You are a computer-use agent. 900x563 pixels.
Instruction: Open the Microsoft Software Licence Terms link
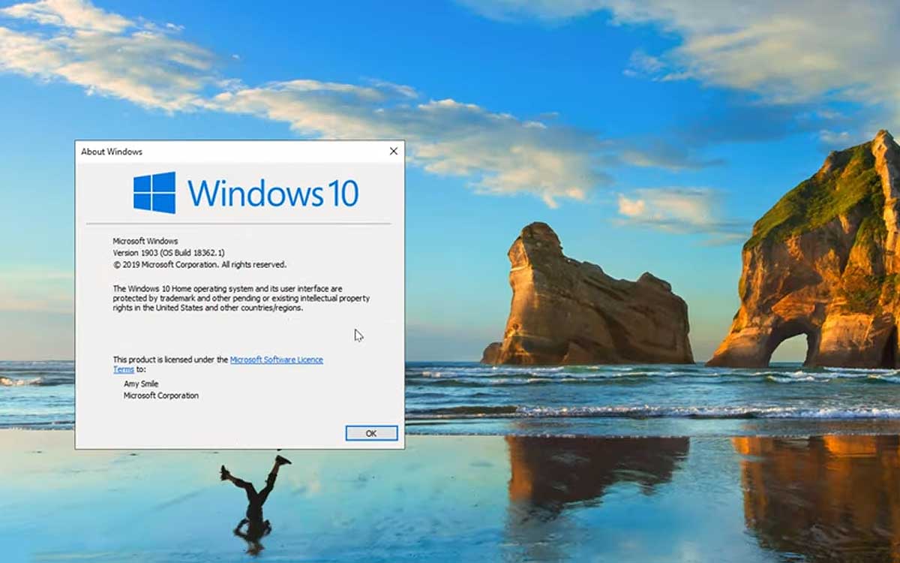tap(276, 360)
